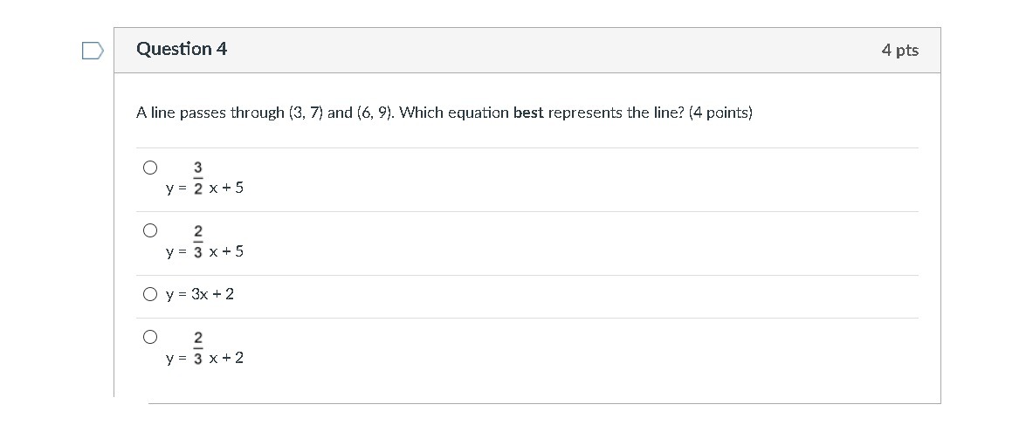The width and height of the screenshot is (1033, 432).
Task: Click the answer text "y = 3x + 2"
Action: [200, 295]
